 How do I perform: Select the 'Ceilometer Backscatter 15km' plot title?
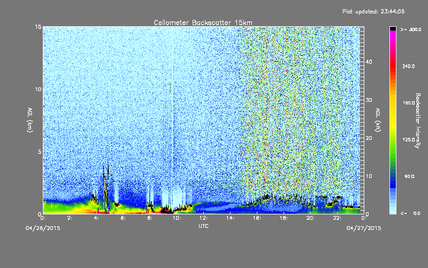(x=203, y=23)
